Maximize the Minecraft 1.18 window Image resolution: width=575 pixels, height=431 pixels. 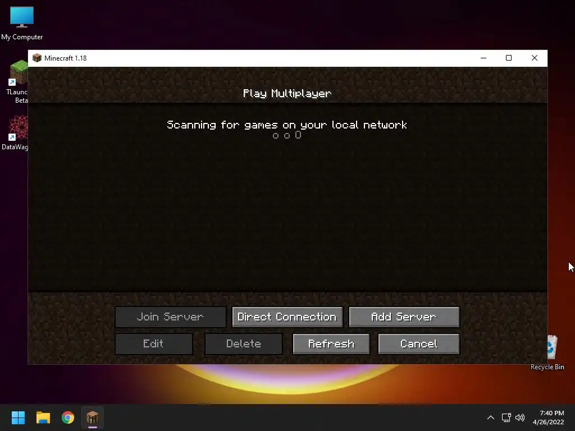click(509, 58)
